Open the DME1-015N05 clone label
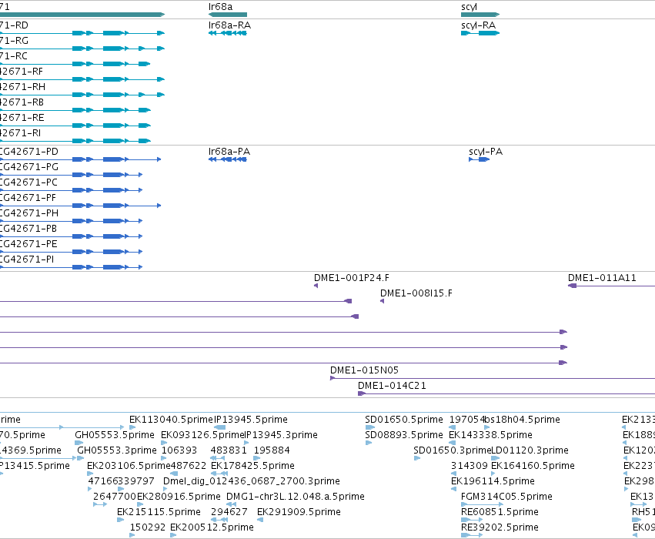Screen dimensions: 655x539 (364, 370)
